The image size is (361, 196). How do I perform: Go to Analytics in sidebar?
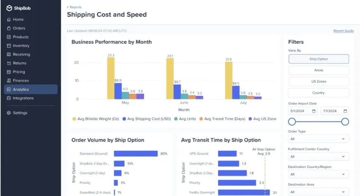[x=31, y=89]
